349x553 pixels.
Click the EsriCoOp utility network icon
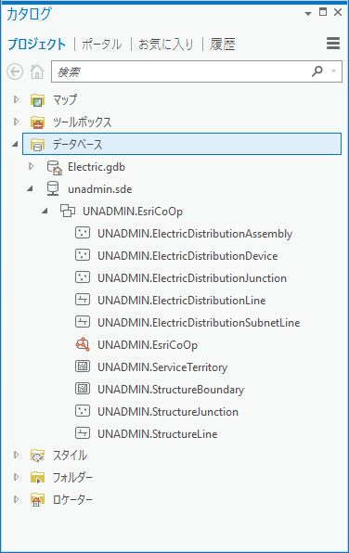click(x=83, y=344)
